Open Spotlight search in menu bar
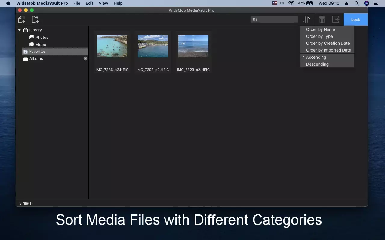The image size is (385, 240). tap(356, 3)
